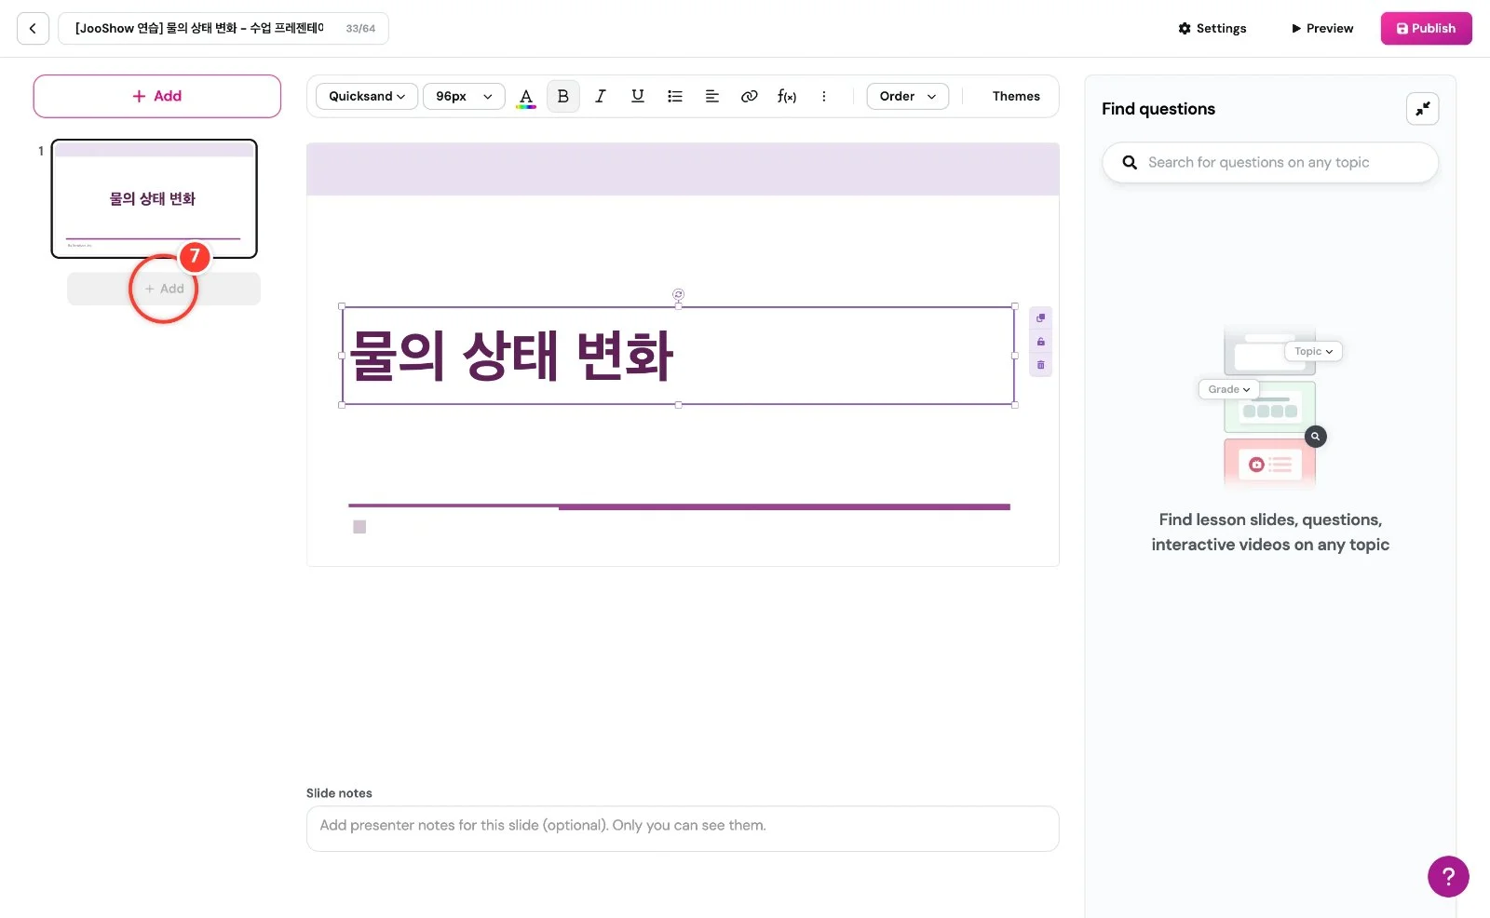
Task: Collapse the Find questions panel
Action: 1422,109
